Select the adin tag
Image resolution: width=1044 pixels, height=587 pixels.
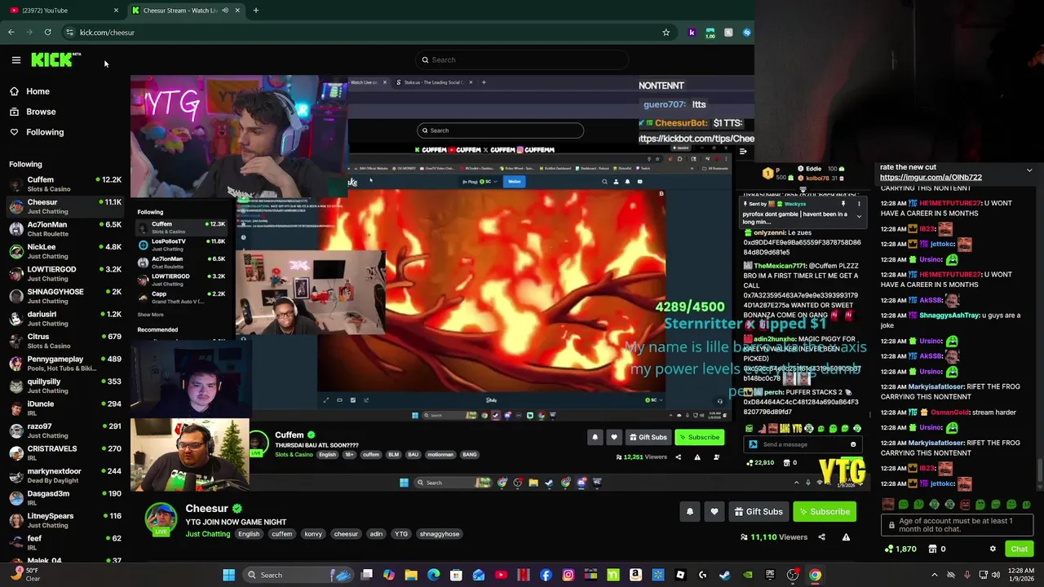[376, 534]
